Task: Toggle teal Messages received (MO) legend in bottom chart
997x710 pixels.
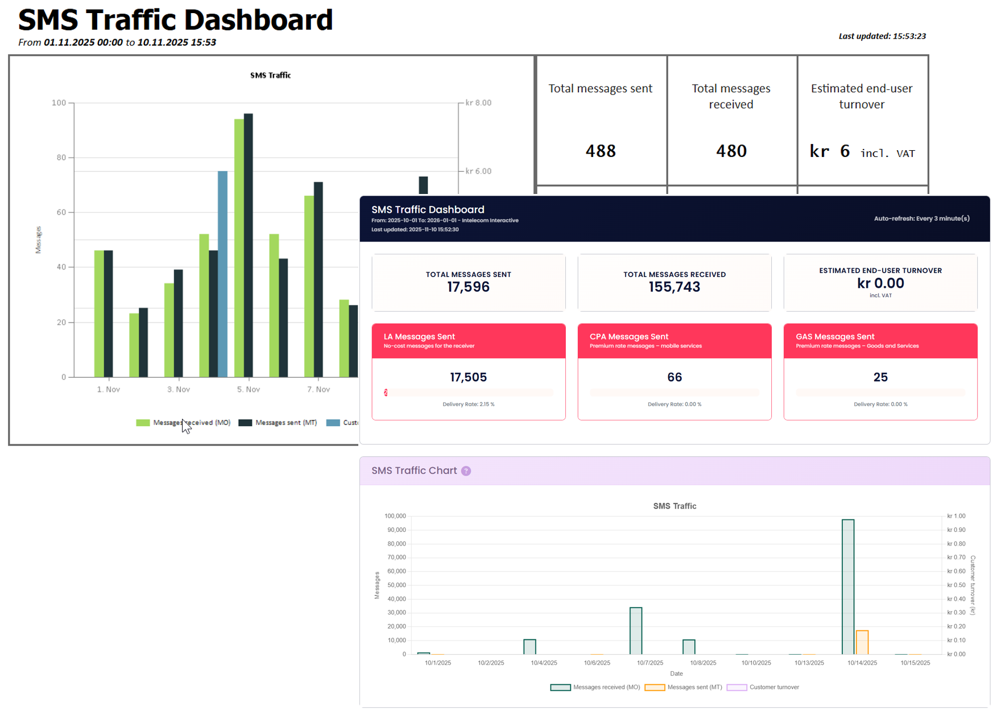Action: click(x=595, y=687)
